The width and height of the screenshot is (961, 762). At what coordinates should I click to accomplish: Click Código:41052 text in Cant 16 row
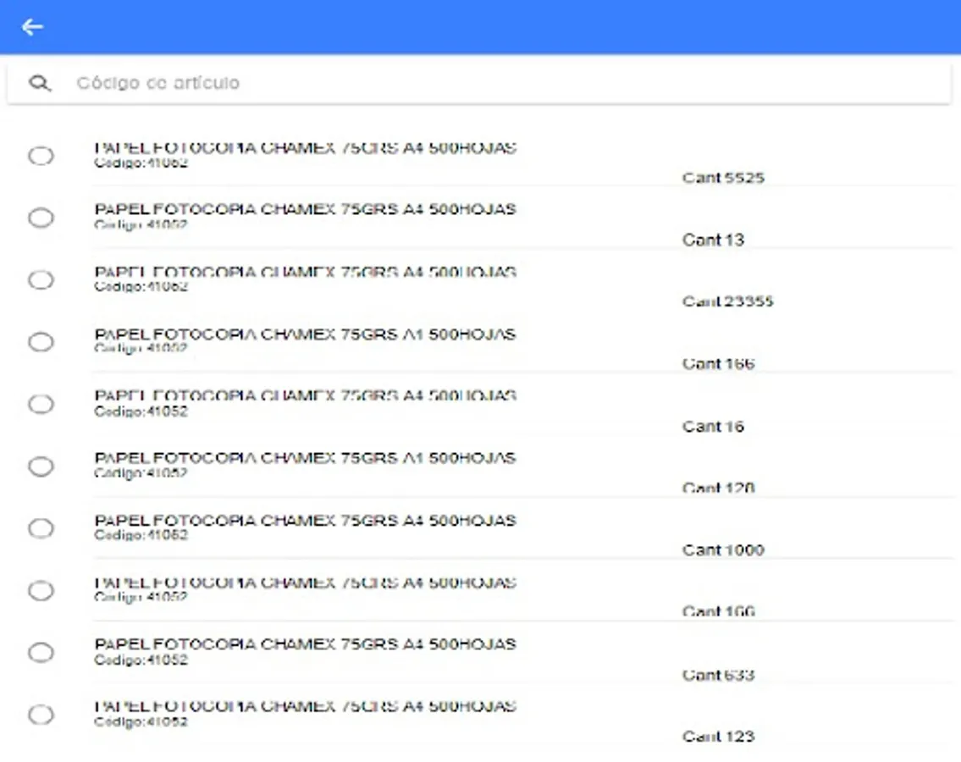[141, 411]
